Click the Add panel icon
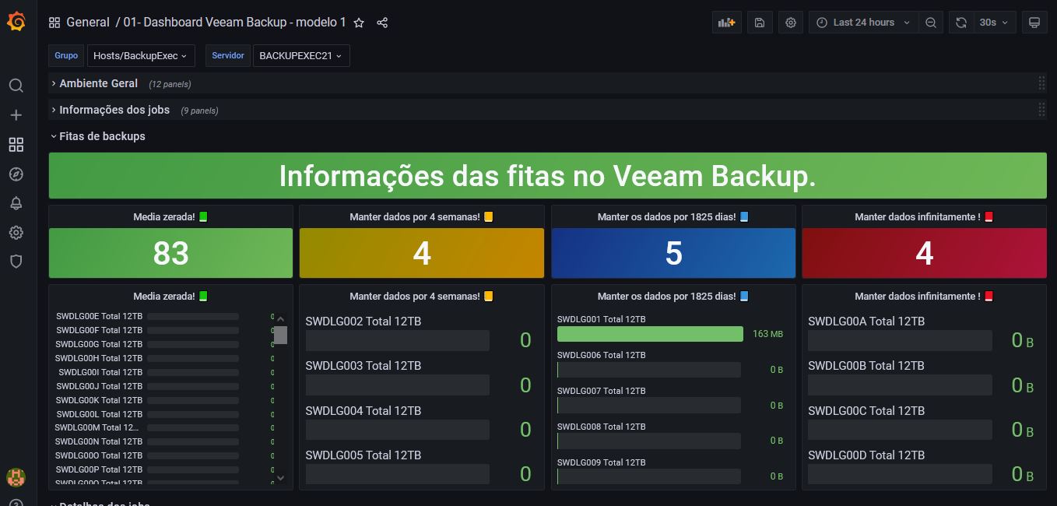 (726, 23)
